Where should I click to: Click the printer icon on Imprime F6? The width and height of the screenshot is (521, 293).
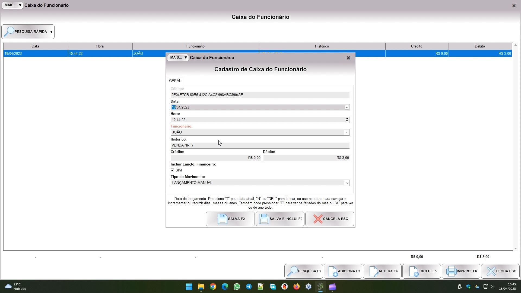pos(451,271)
